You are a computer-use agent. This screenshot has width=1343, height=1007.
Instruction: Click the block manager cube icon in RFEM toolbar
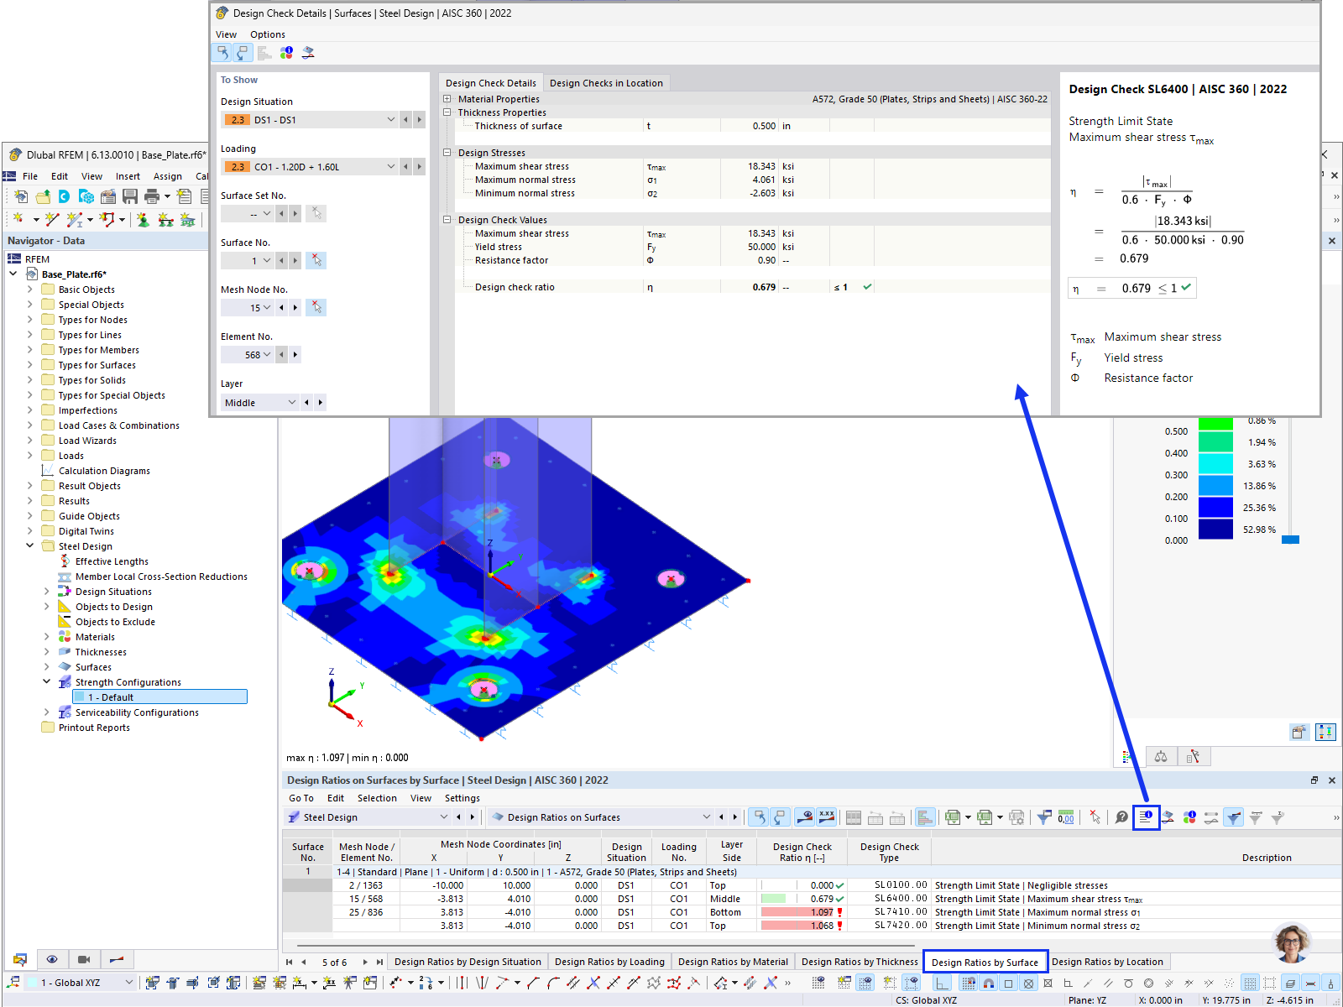[86, 196]
